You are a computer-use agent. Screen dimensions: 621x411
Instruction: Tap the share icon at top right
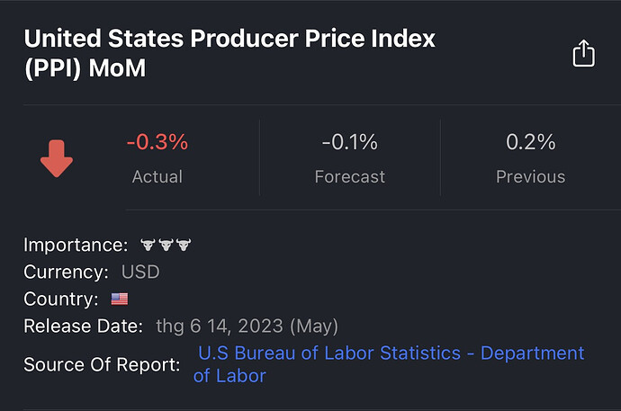coord(583,53)
